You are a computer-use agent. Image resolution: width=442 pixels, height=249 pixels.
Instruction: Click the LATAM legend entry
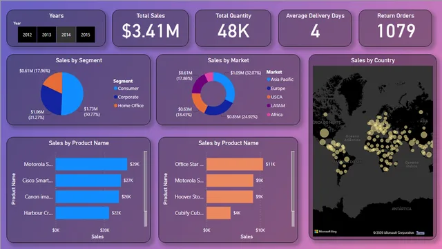[x=276, y=106]
